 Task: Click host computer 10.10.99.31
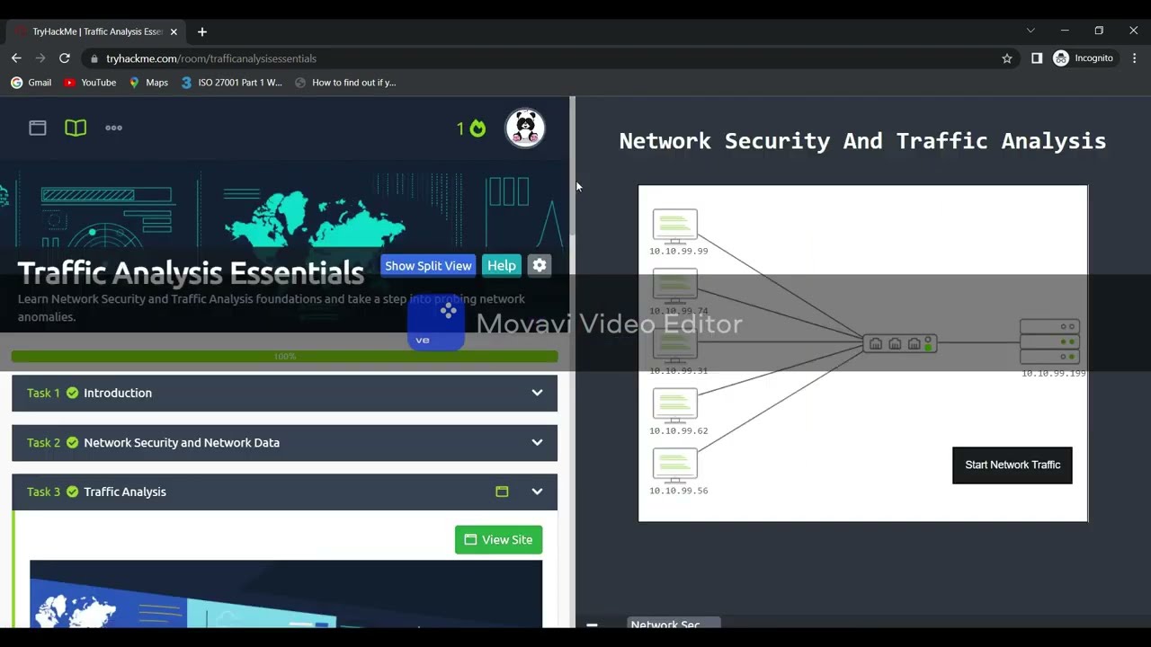[675, 346]
